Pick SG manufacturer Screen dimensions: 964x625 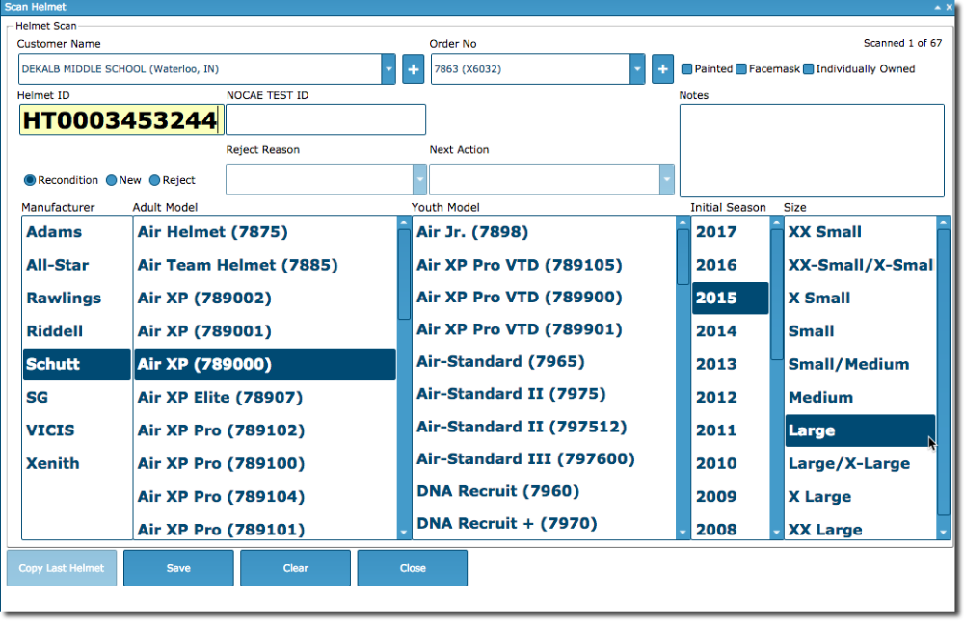(76, 397)
